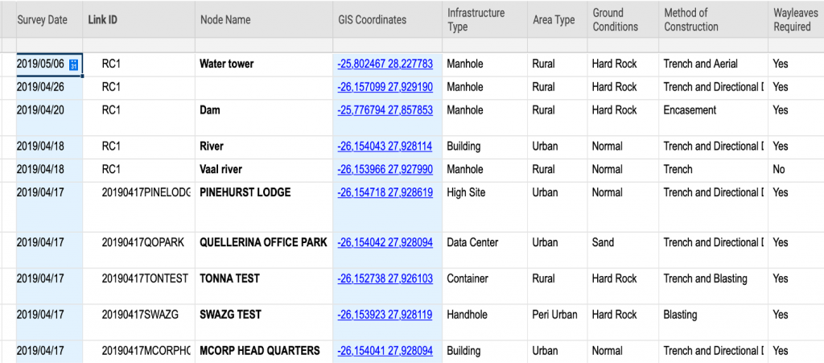The image size is (824, 363).
Task: Open Tonna Test coordinates link
Action: [385, 279]
